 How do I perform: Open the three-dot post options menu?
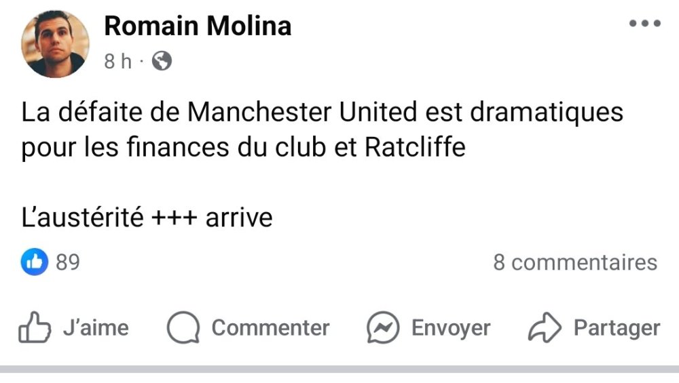click(x=644, y=24)
